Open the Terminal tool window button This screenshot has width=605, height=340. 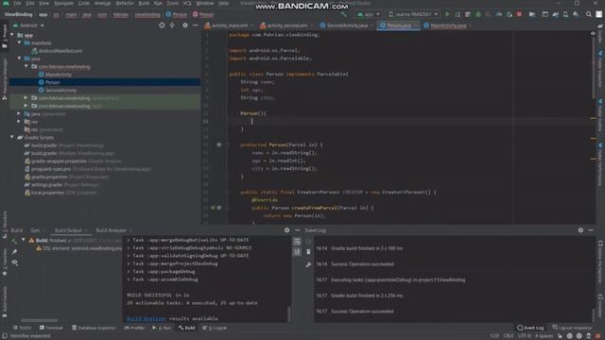coord(51,328)
